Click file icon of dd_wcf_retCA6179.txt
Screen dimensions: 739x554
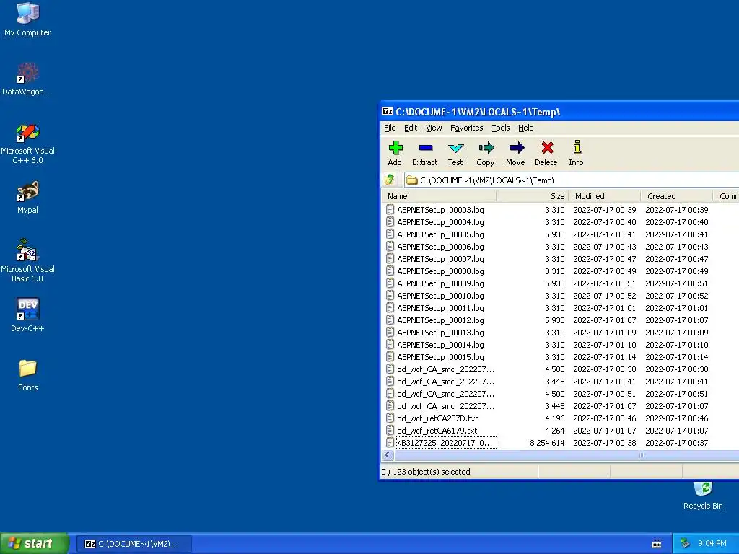pyautogui.click(x=390, y=430)
